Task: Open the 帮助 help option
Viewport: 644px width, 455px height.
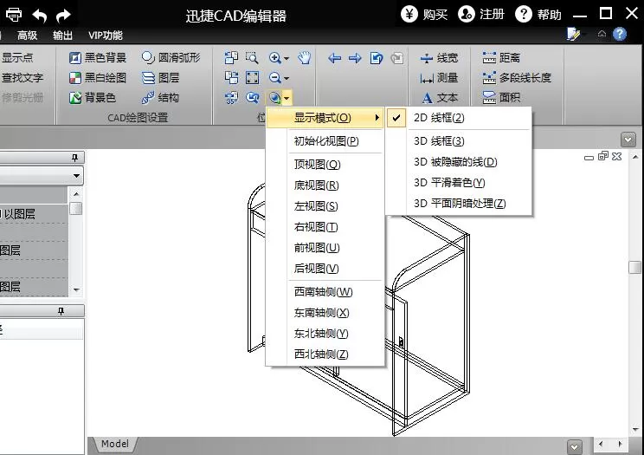Action: tap(538, 15)
